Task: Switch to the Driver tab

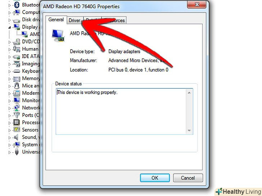Action: coord(74,20)
